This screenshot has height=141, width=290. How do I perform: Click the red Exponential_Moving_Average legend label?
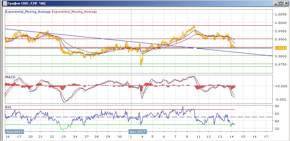tap(74, 12)
